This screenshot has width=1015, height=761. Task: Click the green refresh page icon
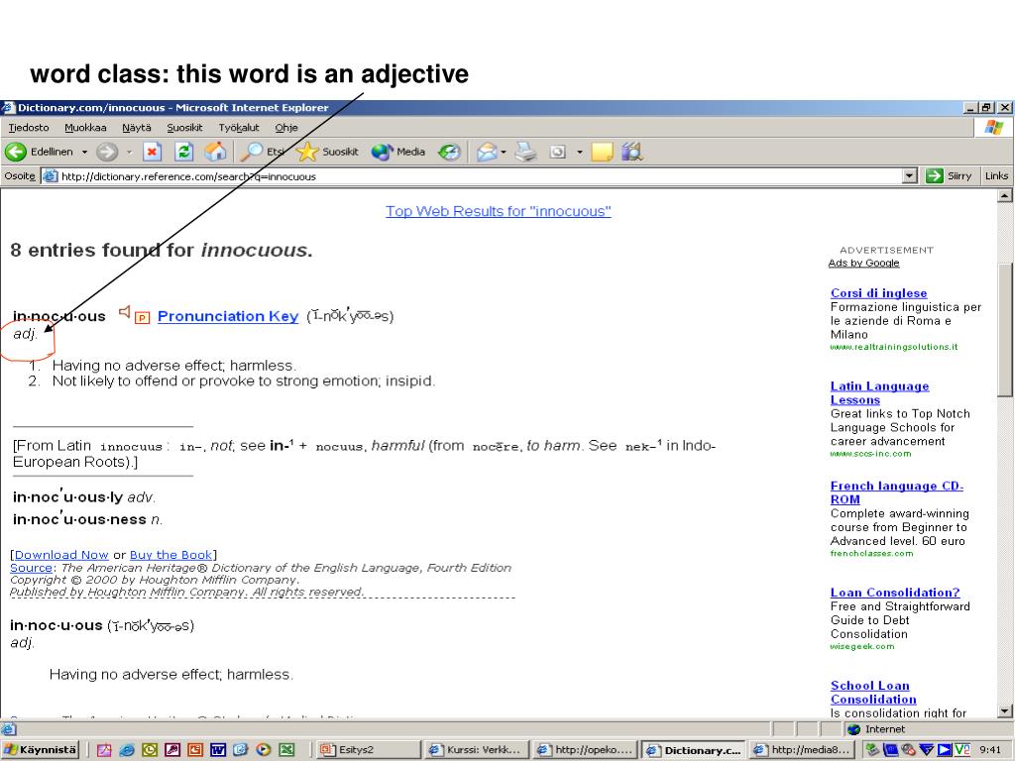click(x=183, y=152)
